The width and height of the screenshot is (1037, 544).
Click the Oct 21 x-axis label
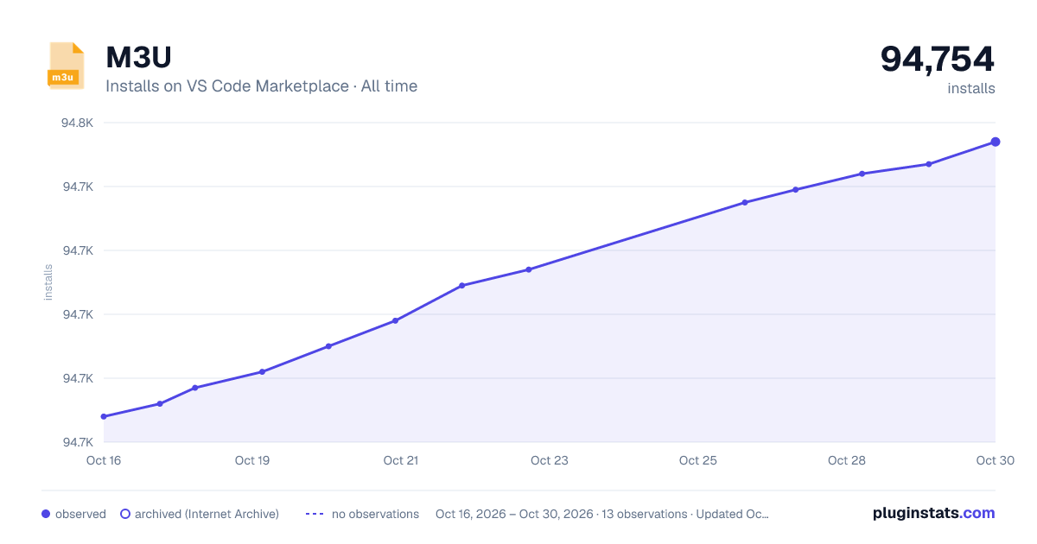[401, 460]
